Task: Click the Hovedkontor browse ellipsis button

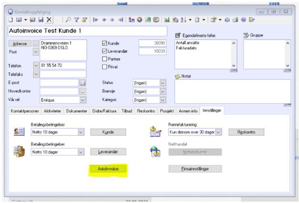Action: tap(82, 91)
